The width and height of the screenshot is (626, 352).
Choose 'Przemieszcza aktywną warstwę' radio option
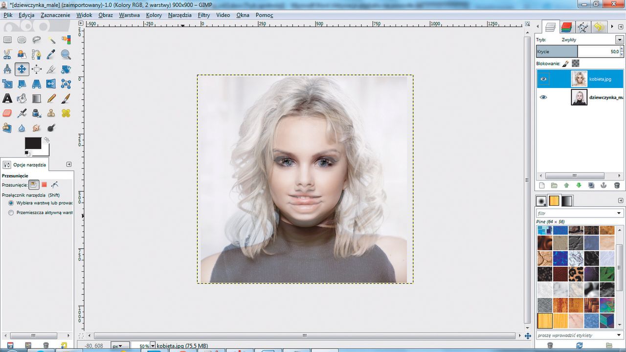tap(11, 213)
